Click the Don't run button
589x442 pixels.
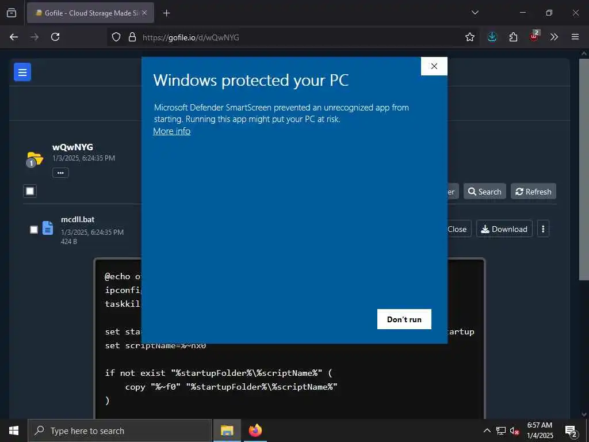point(404,319)
